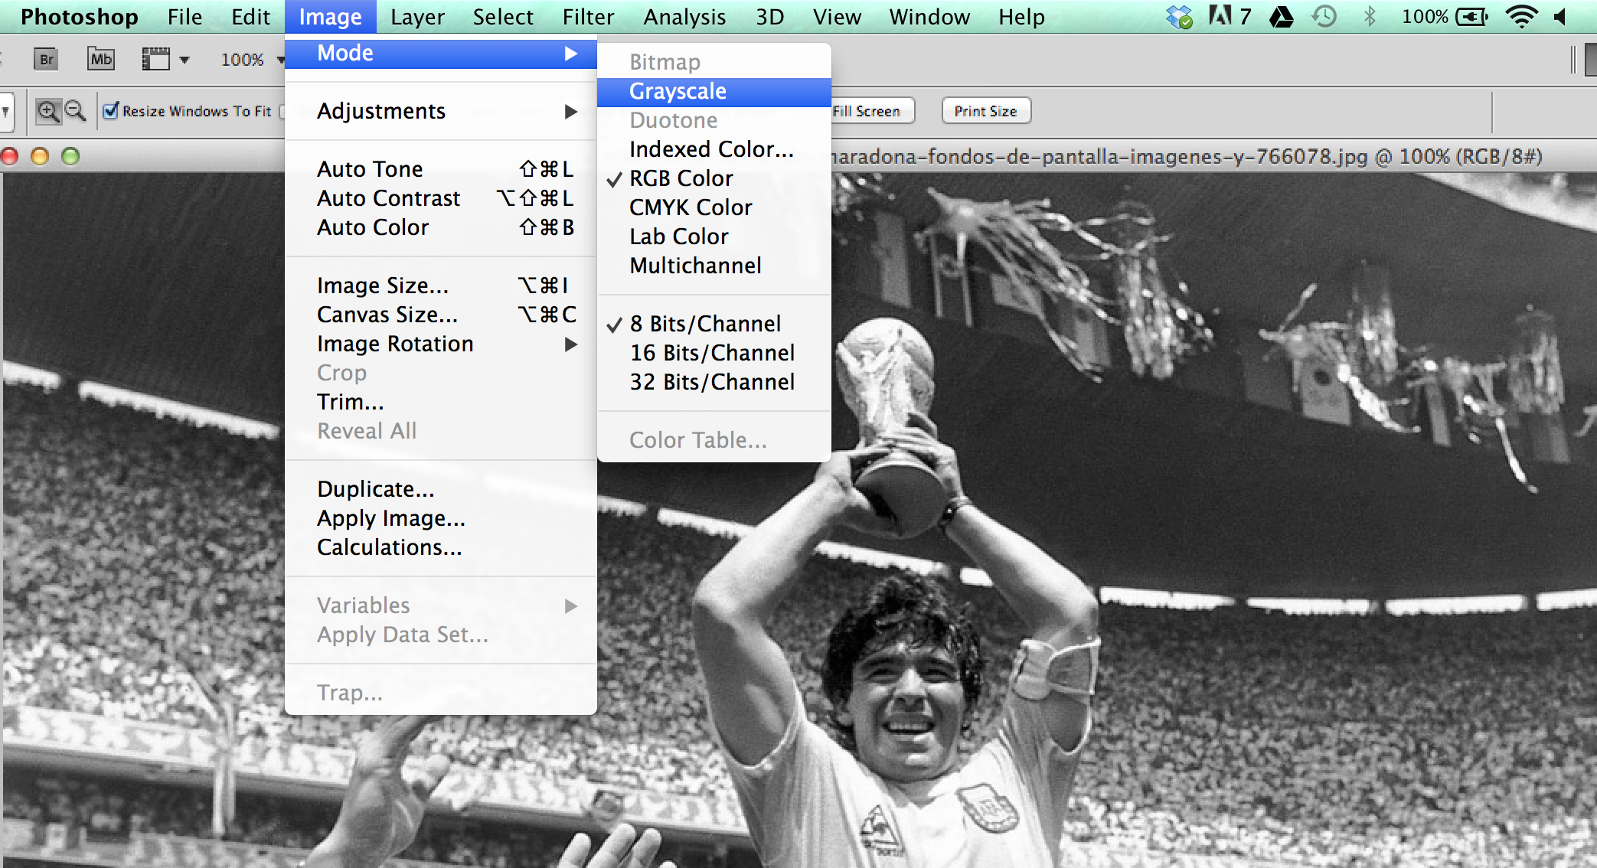Toggle the Resize Windows To Fit checkbox
Screen dimensions: 1597x868
click(x=112, y=111)
